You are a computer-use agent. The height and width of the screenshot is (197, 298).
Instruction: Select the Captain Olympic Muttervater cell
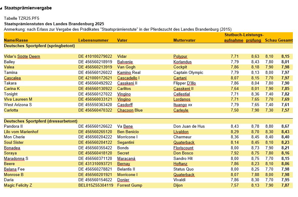pos(188,72)
